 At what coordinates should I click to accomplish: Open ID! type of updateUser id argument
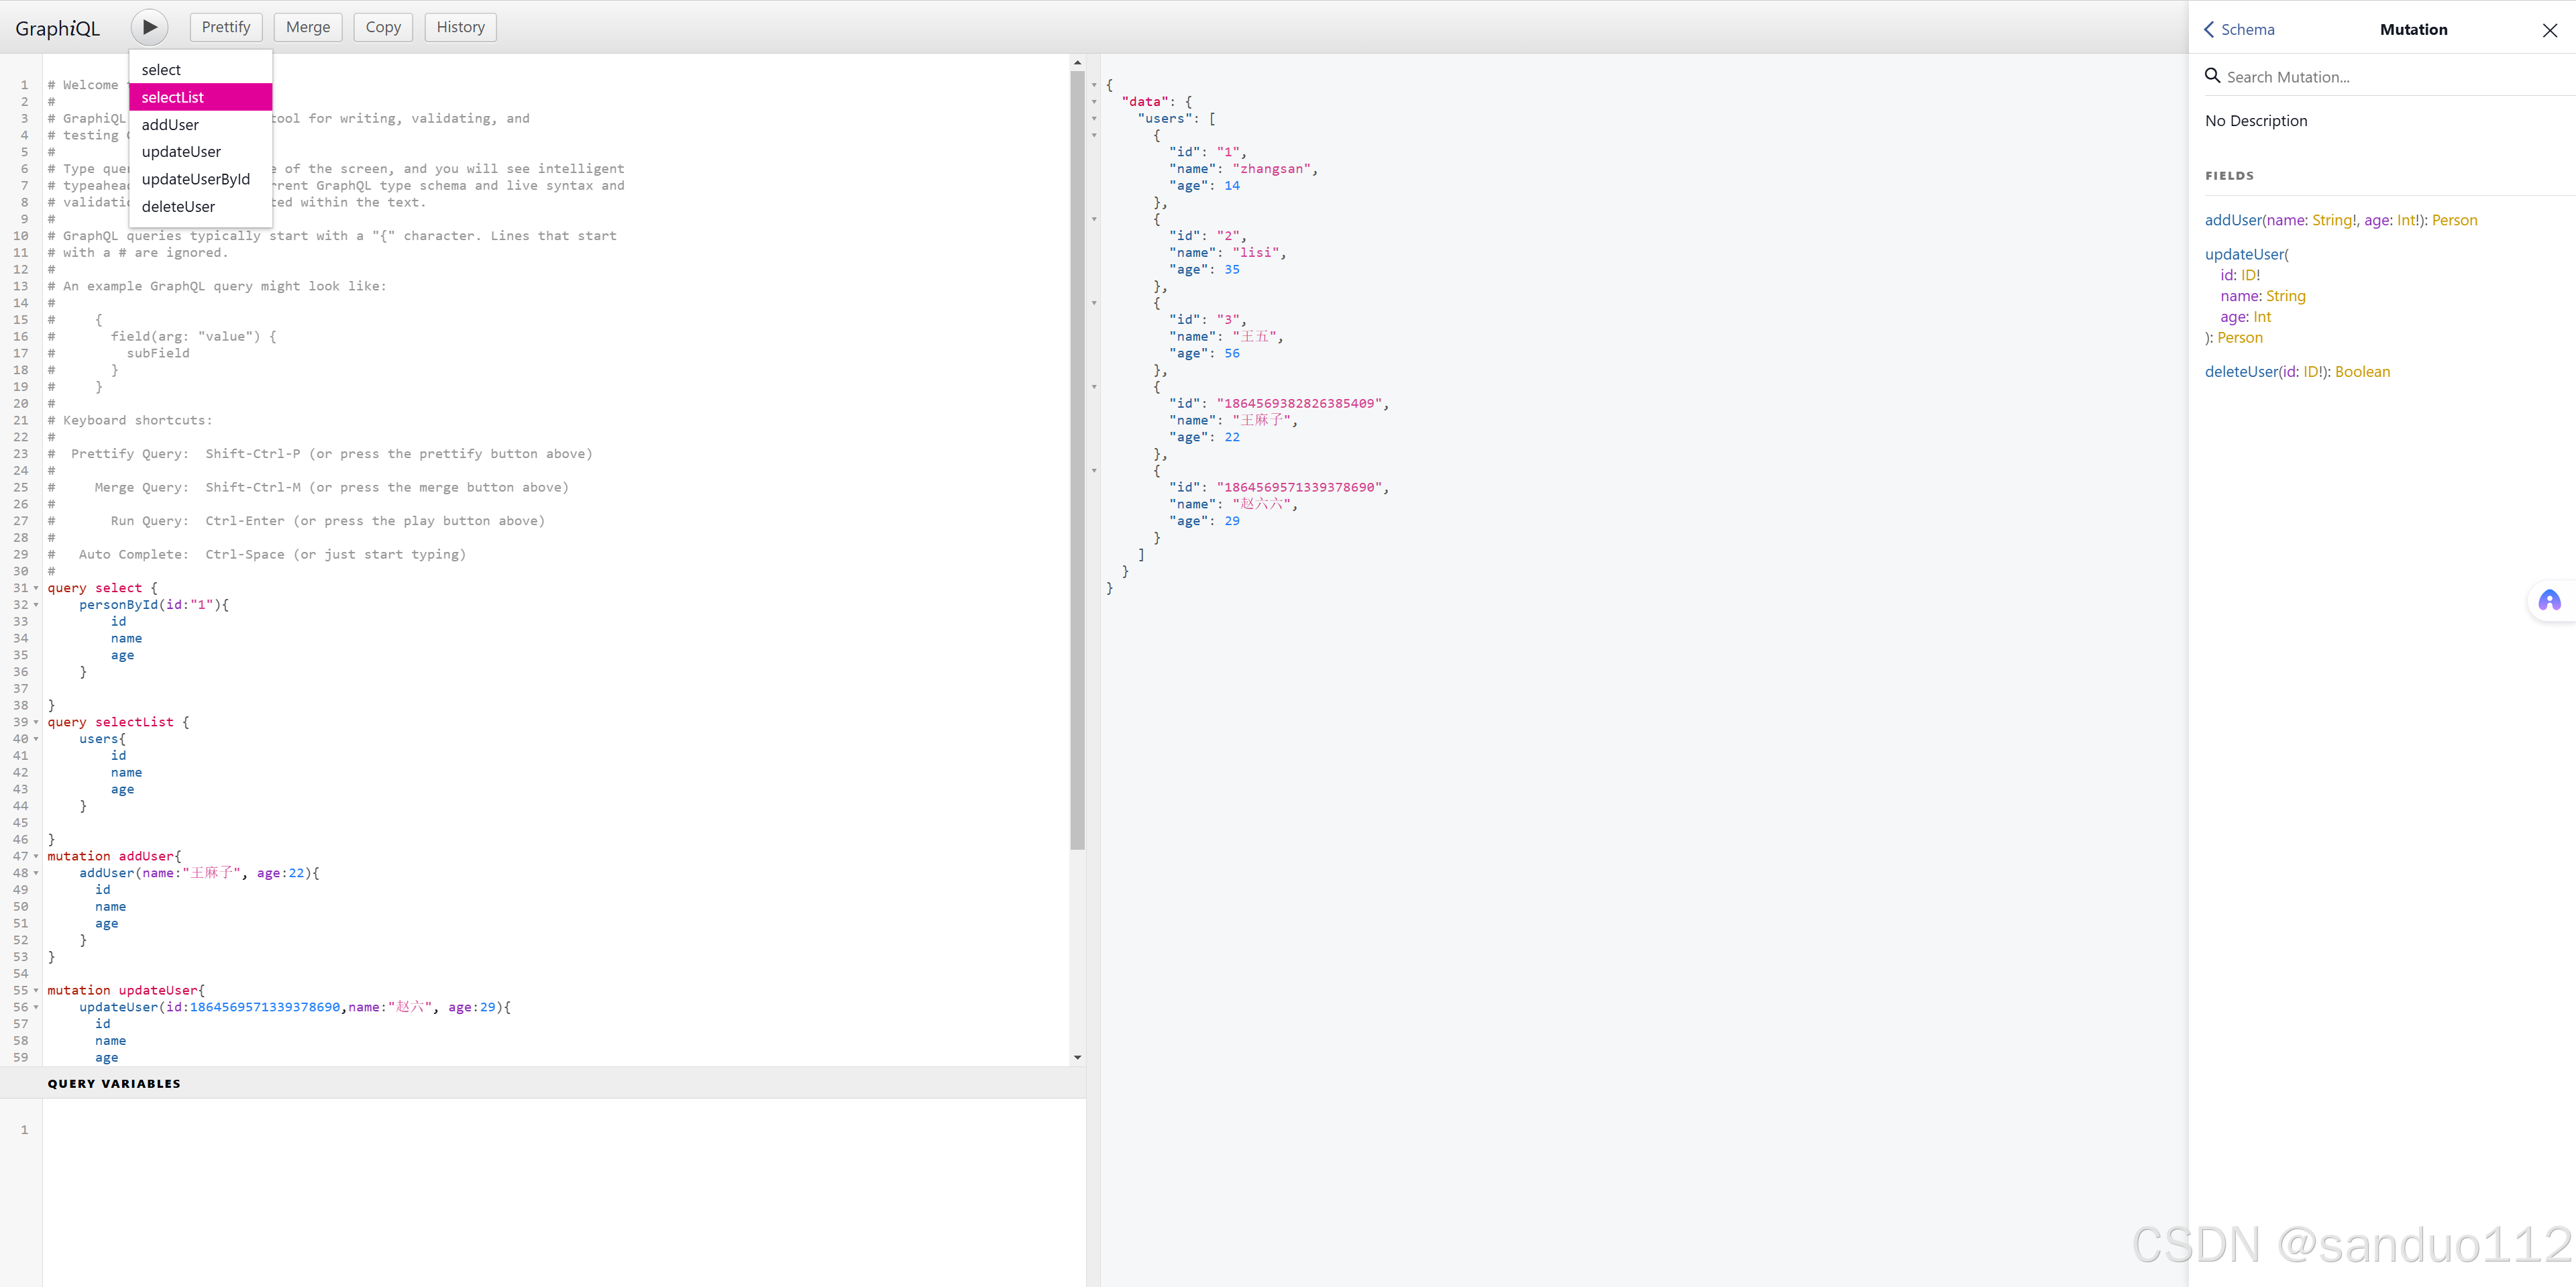2250,275
